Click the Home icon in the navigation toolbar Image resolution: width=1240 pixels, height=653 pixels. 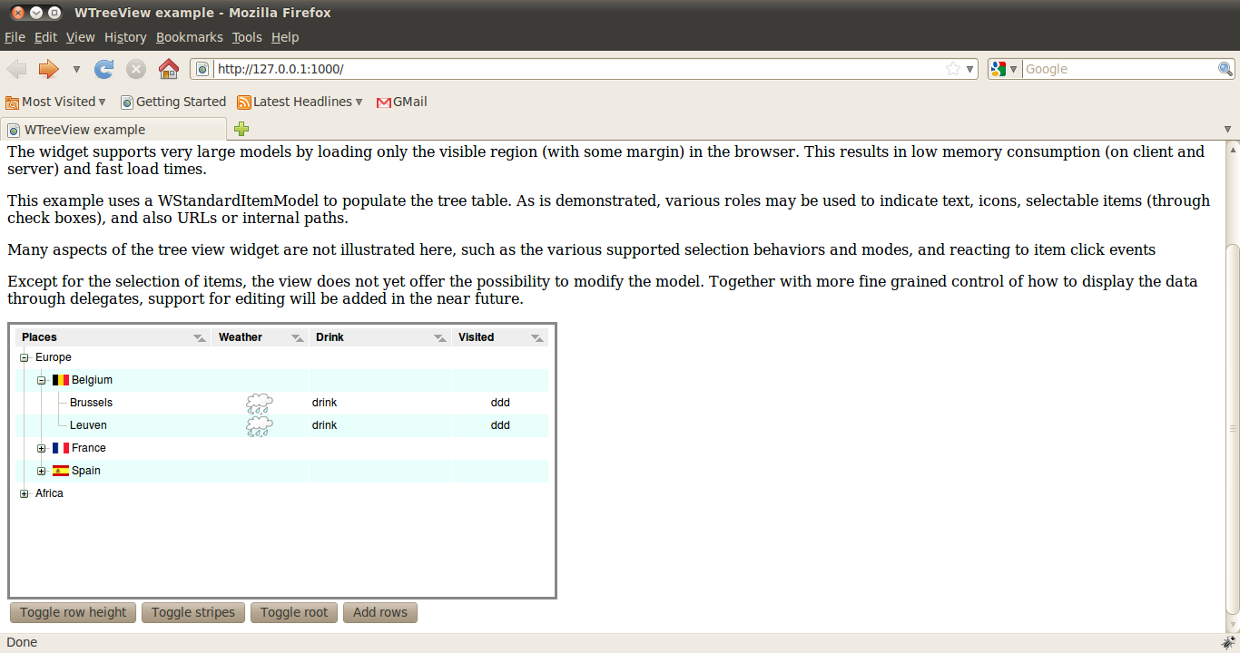[x=169, y=68]
